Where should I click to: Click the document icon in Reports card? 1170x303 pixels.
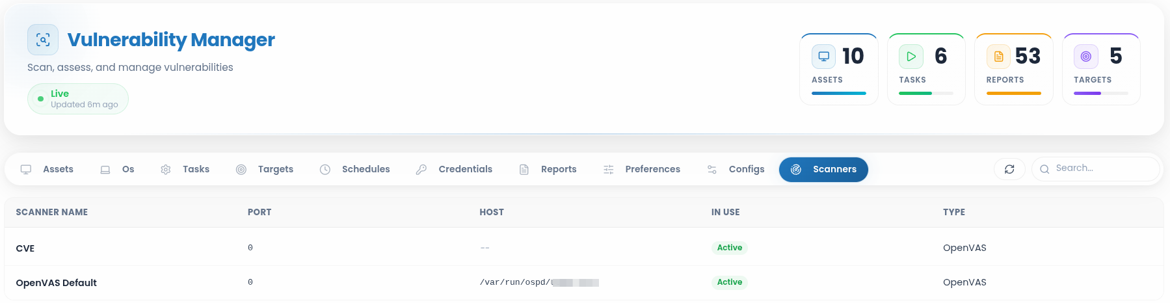tap(998, 57)
